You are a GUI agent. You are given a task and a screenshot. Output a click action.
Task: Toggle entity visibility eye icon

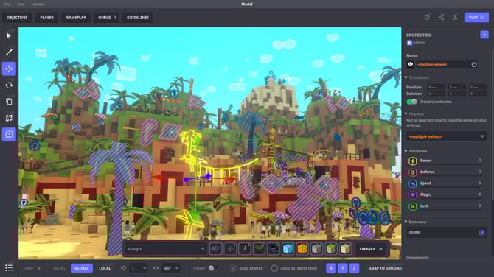[x=410, y=64]
